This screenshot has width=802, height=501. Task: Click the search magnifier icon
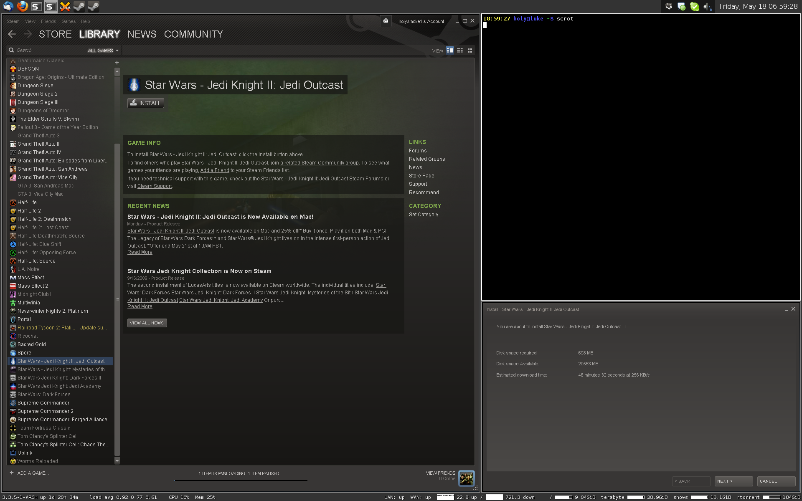(11, 50)
